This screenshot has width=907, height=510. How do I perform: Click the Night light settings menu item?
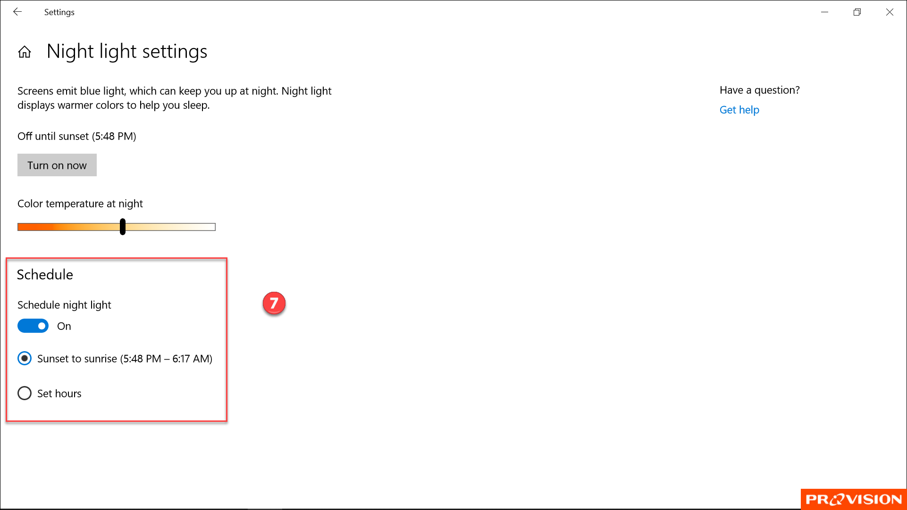[127, 51]
